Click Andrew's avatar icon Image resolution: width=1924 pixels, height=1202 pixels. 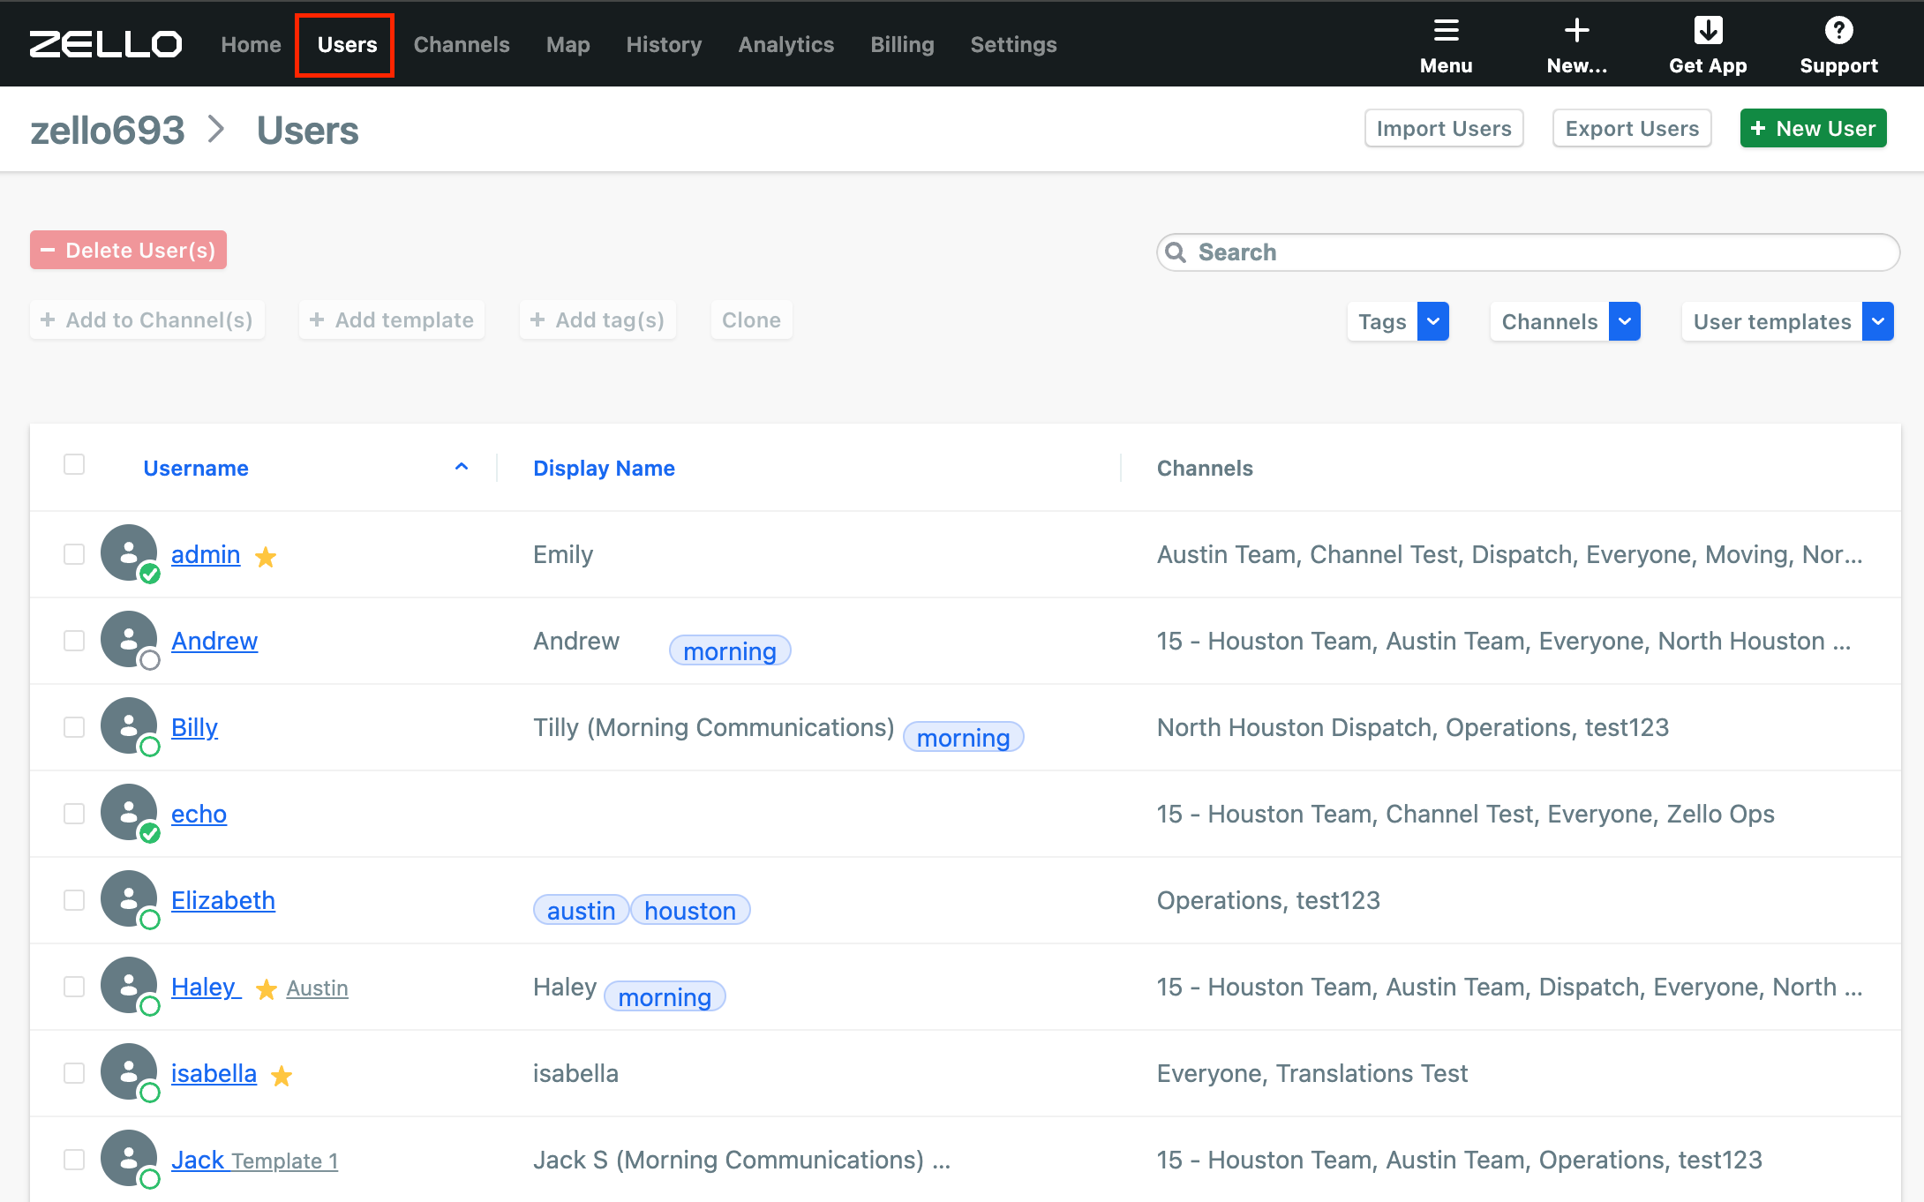(129, 640)
